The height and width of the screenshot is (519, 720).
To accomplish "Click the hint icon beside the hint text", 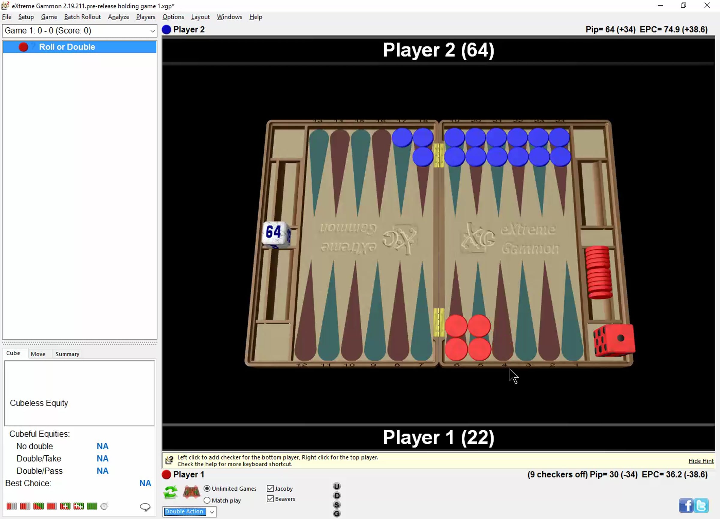I will coord(169,460).
